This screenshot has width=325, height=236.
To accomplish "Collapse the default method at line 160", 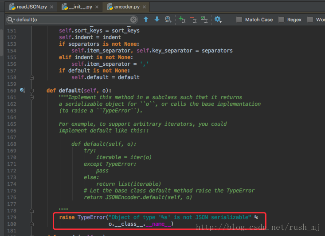I will coord(32,91).
